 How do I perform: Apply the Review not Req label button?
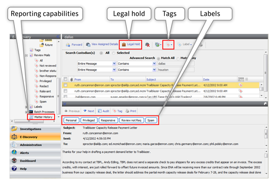131,120
